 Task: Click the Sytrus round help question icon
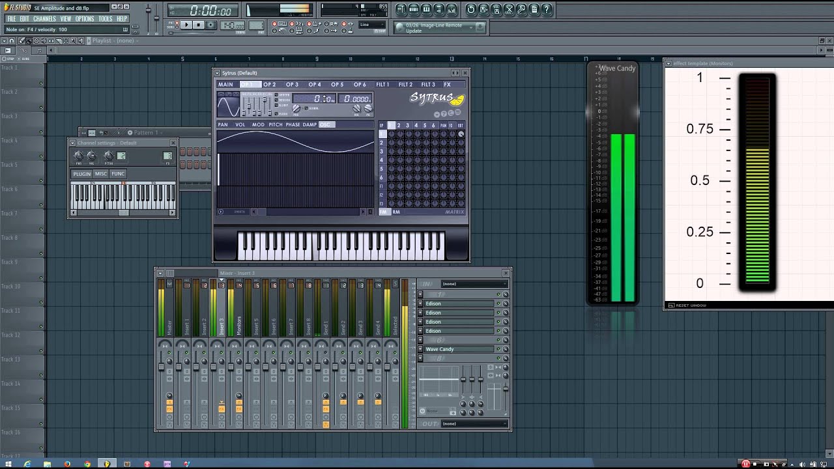pyautogui.click(x=444, y=114)
